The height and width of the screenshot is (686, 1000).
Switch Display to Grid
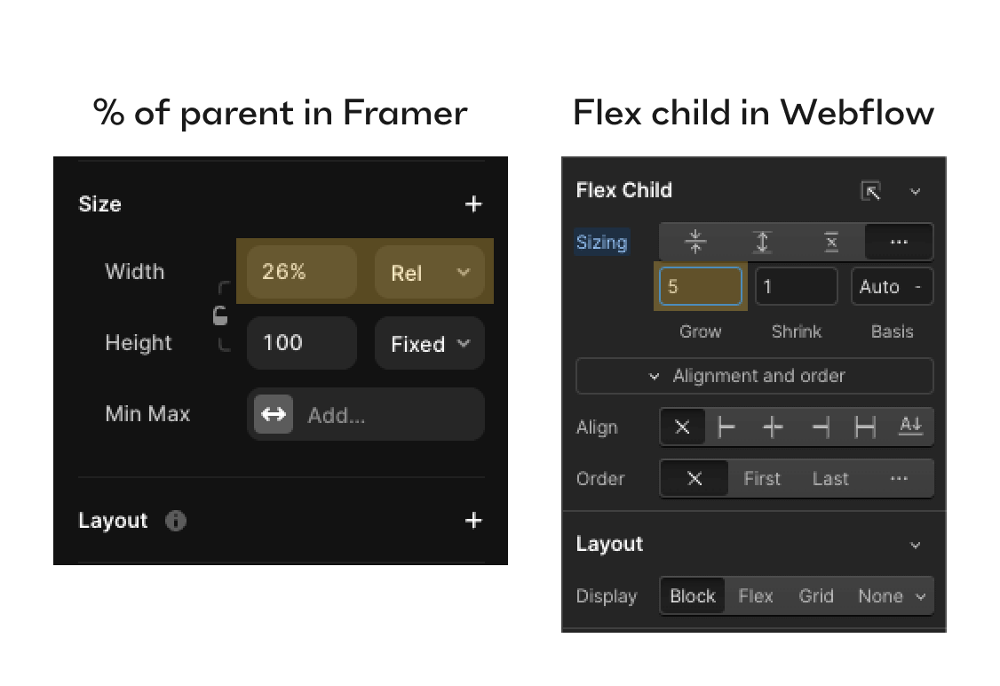point(815,595)
